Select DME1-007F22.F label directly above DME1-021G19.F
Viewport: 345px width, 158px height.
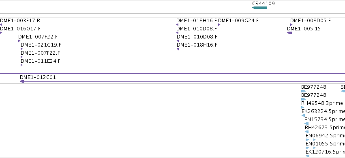click(38, 37)
